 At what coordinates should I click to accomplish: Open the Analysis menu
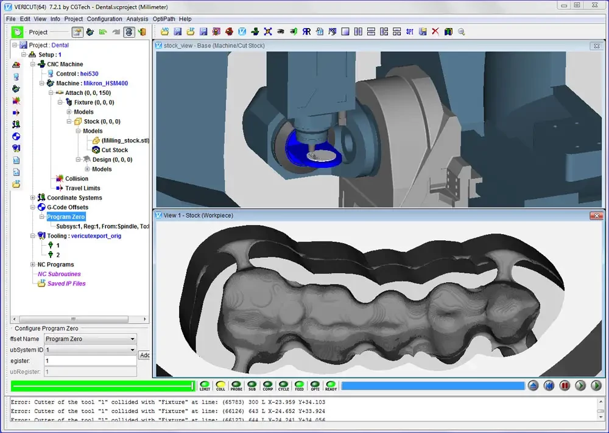tap(137, 19)
